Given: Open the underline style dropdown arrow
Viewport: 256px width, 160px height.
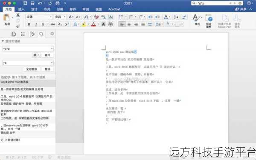Looking at the screenshot, I should [x=48, y=24].
